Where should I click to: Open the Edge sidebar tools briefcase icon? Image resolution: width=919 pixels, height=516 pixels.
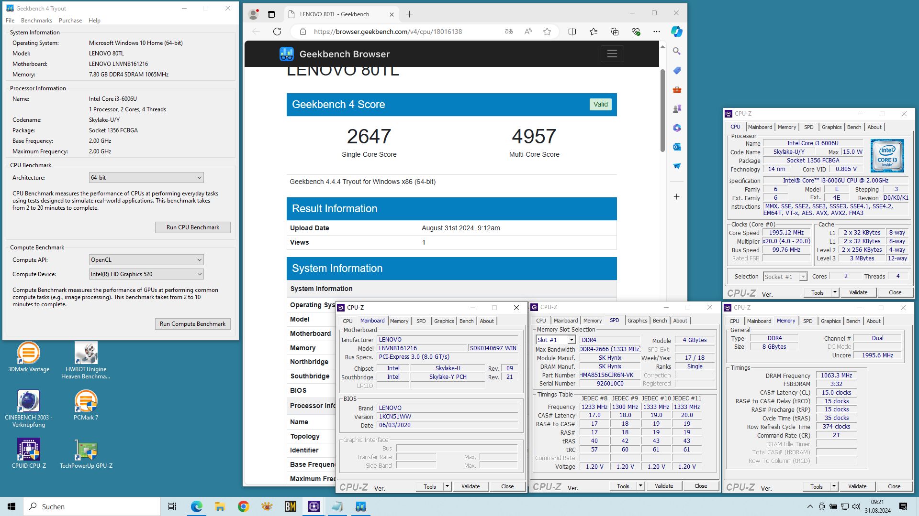point(677,89)
